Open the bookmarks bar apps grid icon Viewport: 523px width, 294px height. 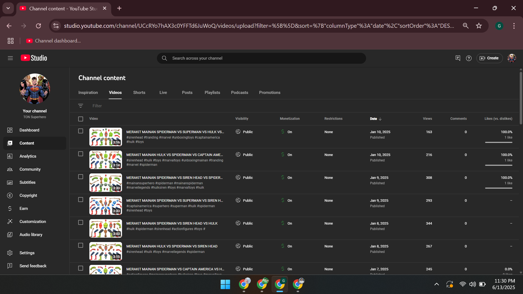pos(10,41)
